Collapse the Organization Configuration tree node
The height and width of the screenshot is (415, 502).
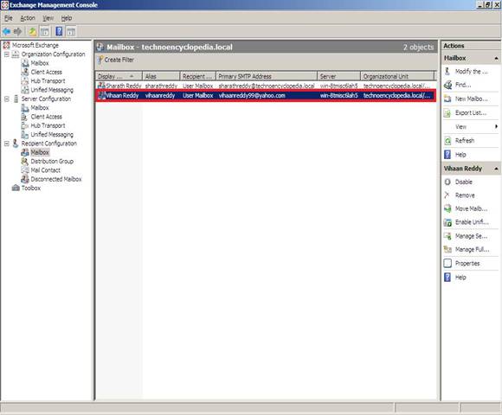pos(7,54)
